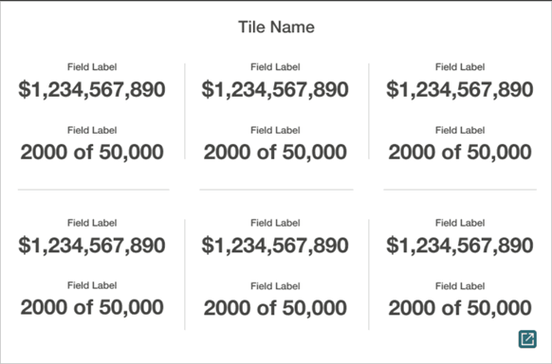Select the $1,234,567,890 value in bottom-left cell

[x=92, y=246]
